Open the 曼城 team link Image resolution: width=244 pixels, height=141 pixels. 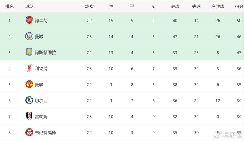(x=39, y=37)
